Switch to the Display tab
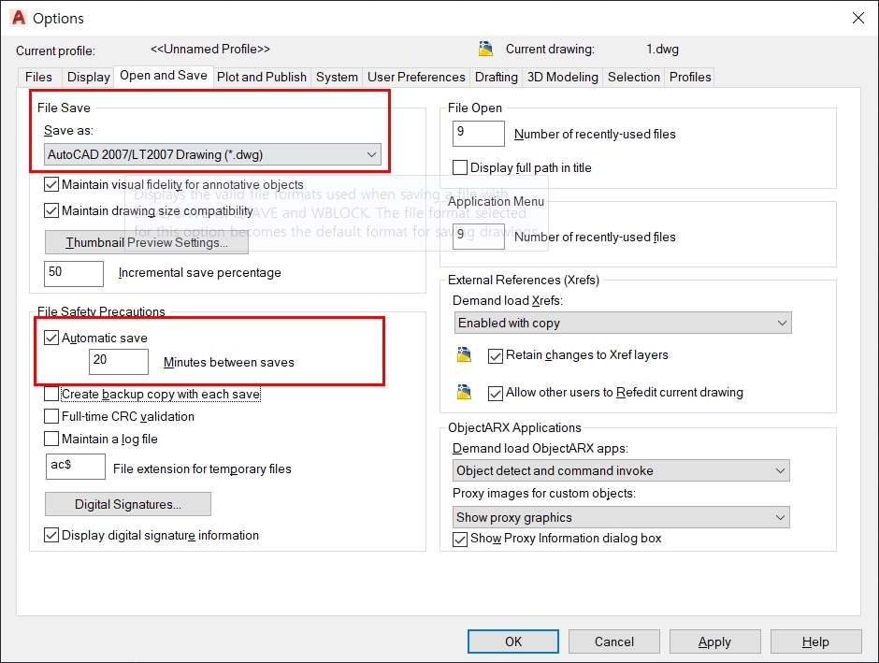879x663 pixels. 89,78
